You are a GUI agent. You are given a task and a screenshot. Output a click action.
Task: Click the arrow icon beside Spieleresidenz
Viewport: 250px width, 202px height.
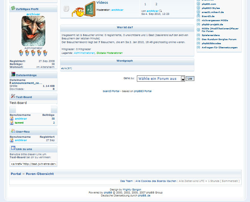[198, 35]
